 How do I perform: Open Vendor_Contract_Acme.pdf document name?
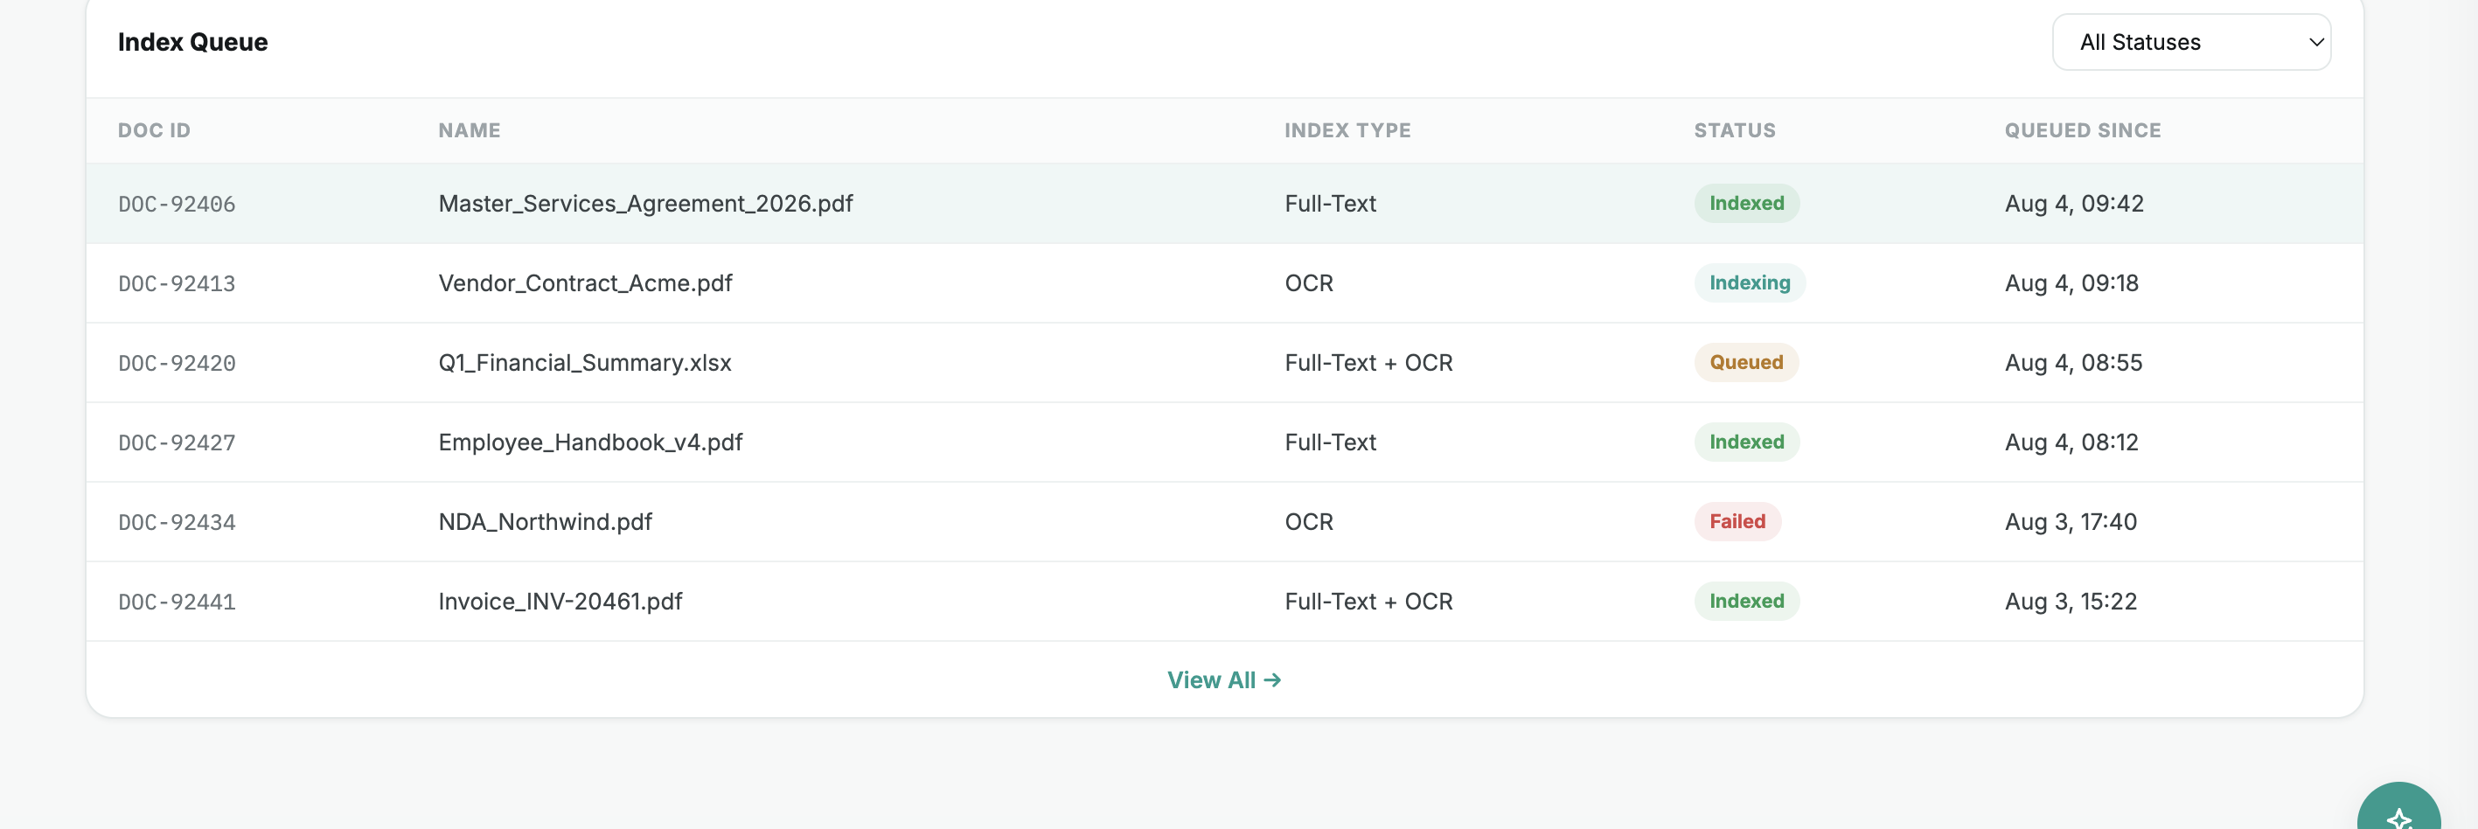point(585,282)
